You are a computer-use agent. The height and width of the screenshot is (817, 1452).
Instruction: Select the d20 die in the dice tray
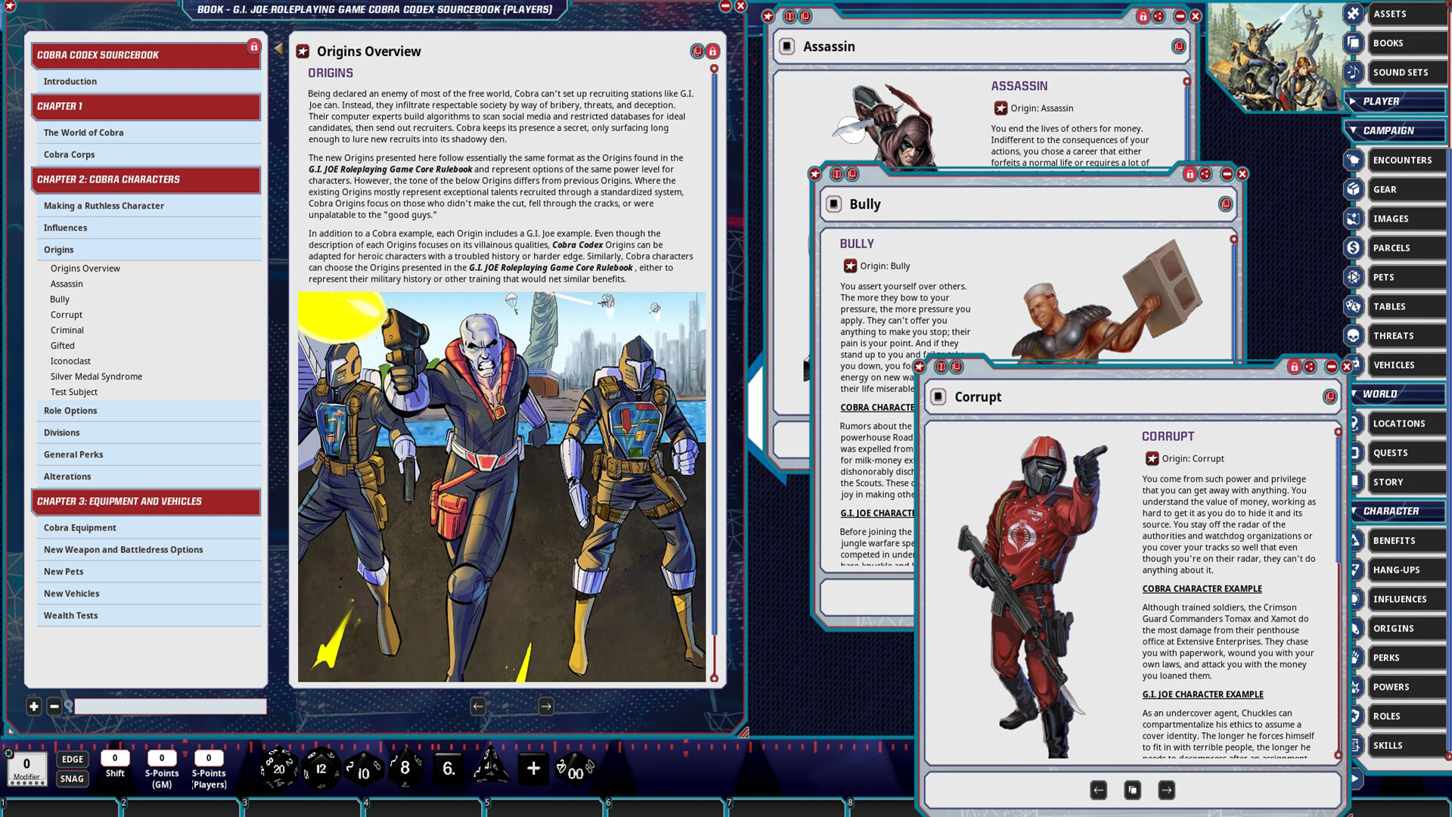click(x=280, y=769)
